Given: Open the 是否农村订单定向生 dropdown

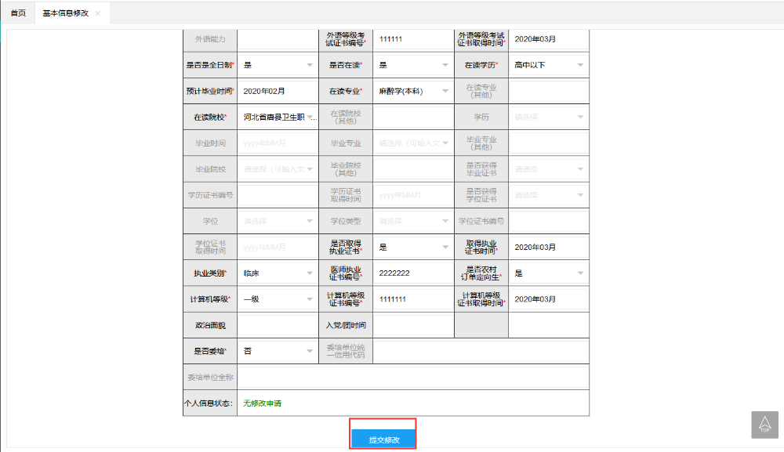Looking at the screenshot, I should point(548,273).
